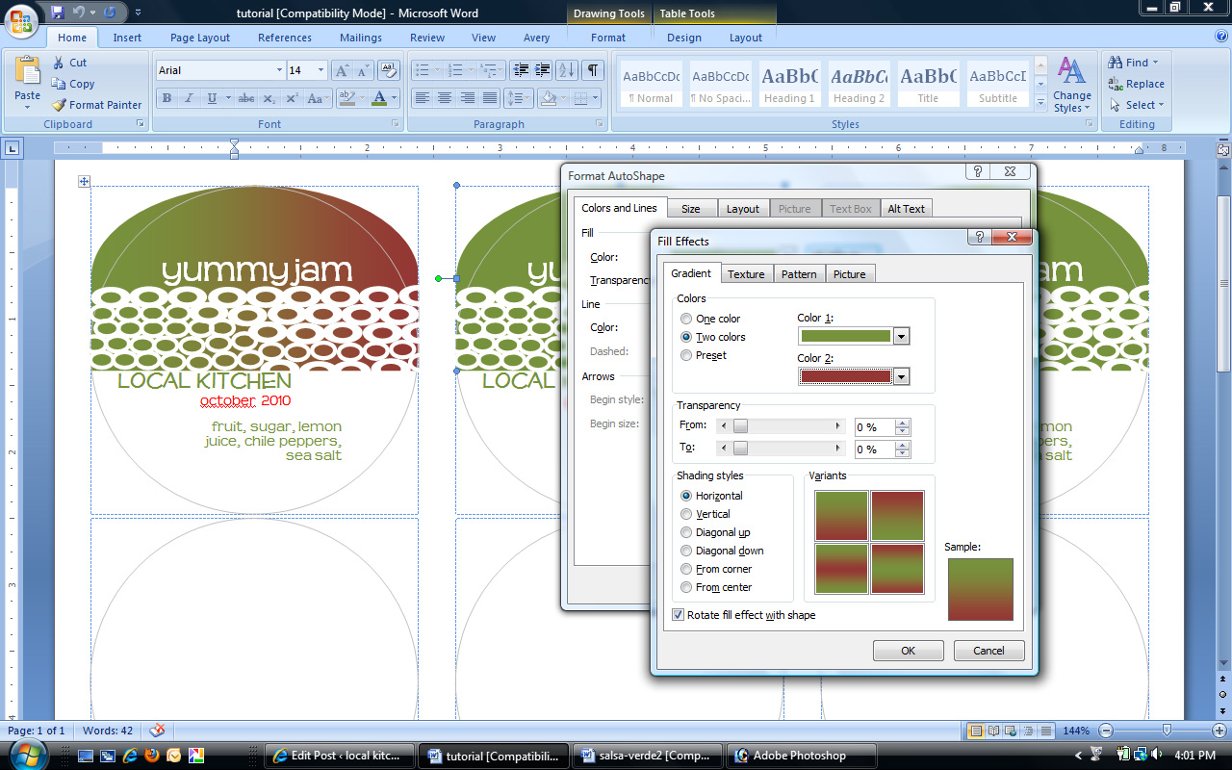Open the font name dropdown showing Arial
The image size is (1232, 770).
(279, 70)
